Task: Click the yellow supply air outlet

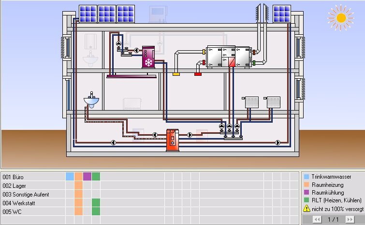Action: pos(176,74)
